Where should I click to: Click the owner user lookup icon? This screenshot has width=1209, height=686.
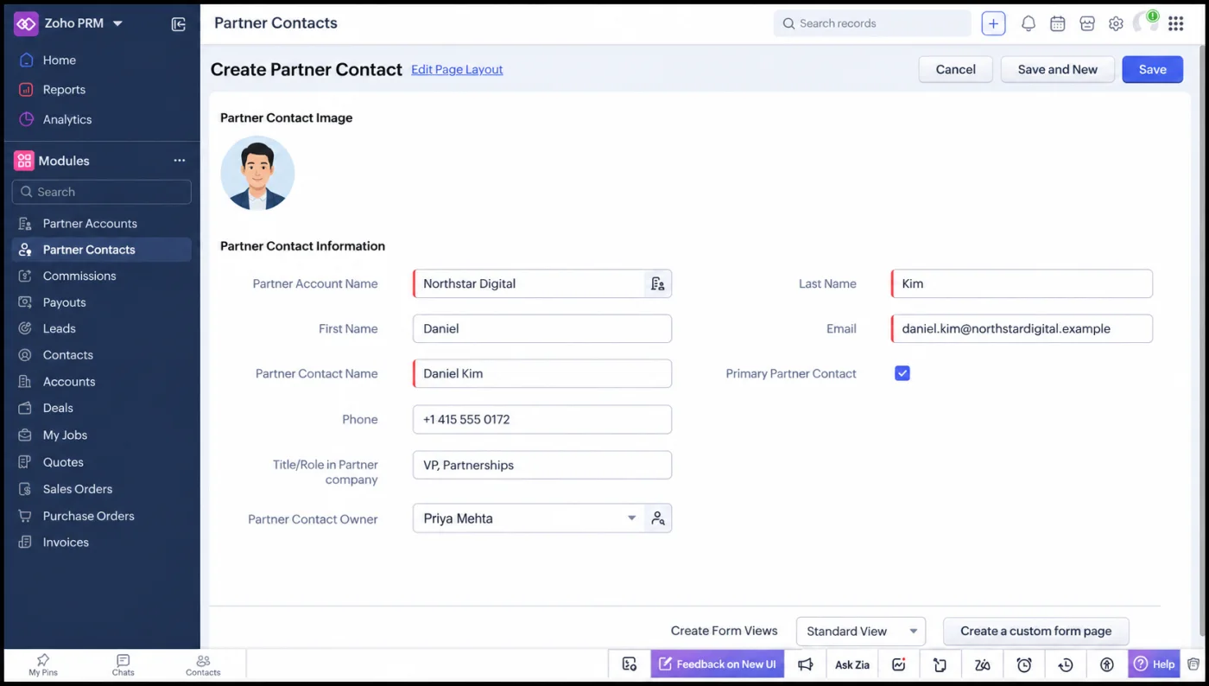658,518
